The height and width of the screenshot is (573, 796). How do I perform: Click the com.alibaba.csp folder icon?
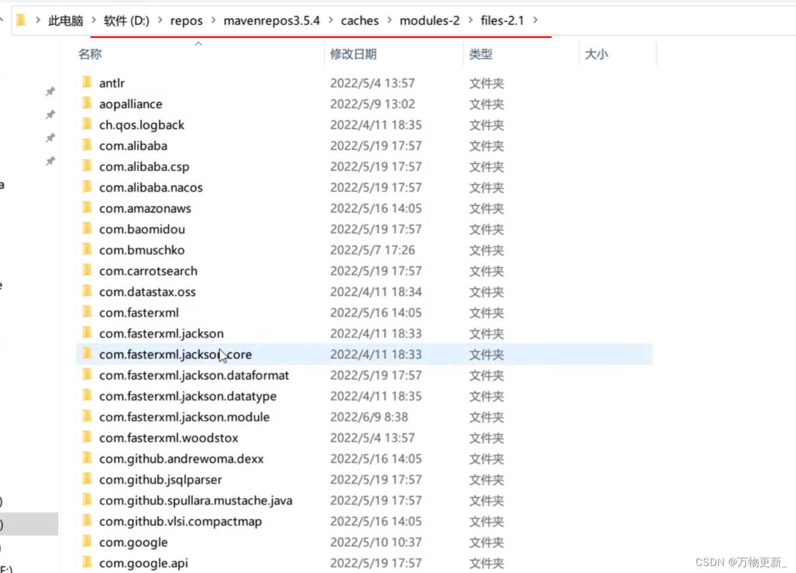(x=87, y=166)
